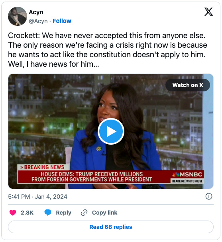Select the Copy link text
Image resolution: width=222 pixels, height=242 pixels.
coord(105,213)
